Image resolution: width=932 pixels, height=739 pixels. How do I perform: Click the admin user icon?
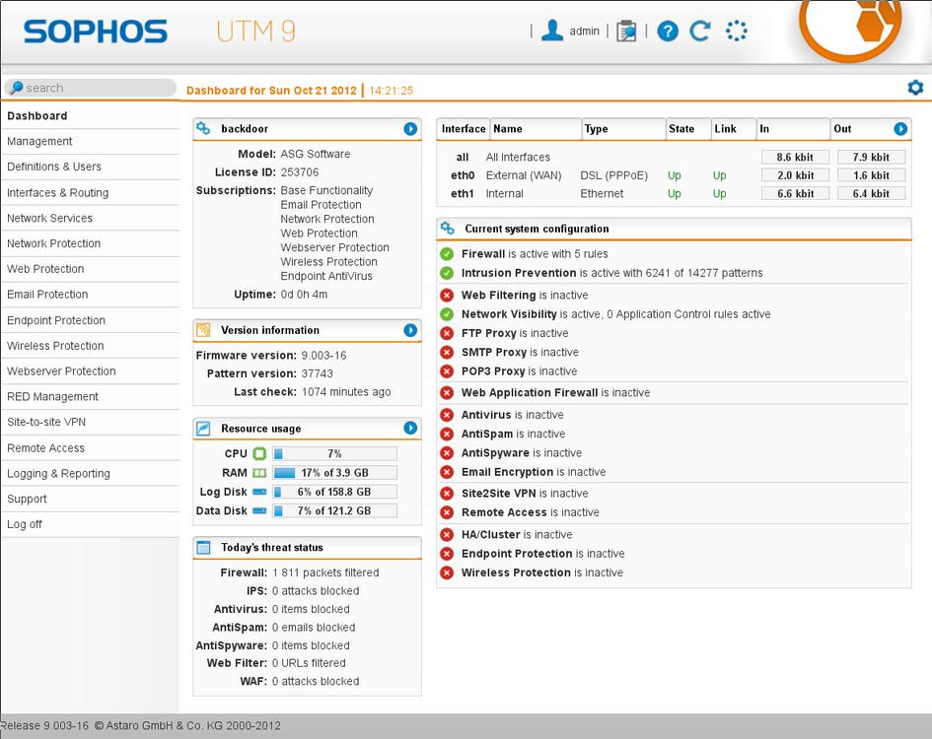552,31
